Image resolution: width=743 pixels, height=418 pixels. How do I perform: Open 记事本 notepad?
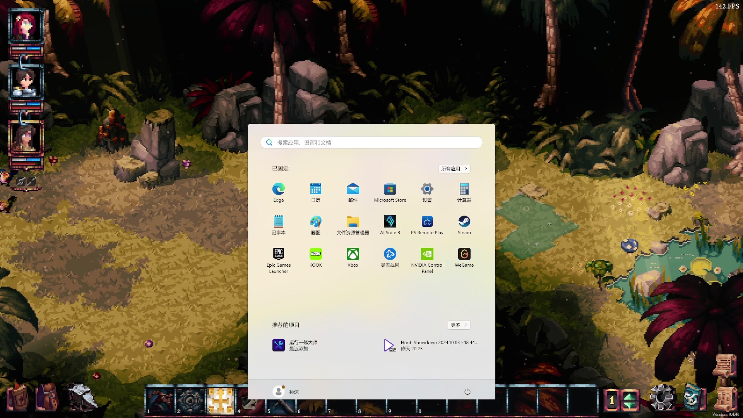[279, 225]
